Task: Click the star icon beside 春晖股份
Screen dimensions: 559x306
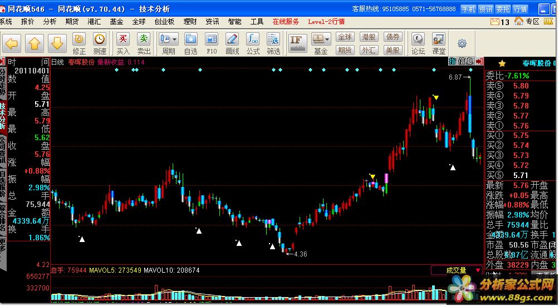Action: [x=502, y=63]
